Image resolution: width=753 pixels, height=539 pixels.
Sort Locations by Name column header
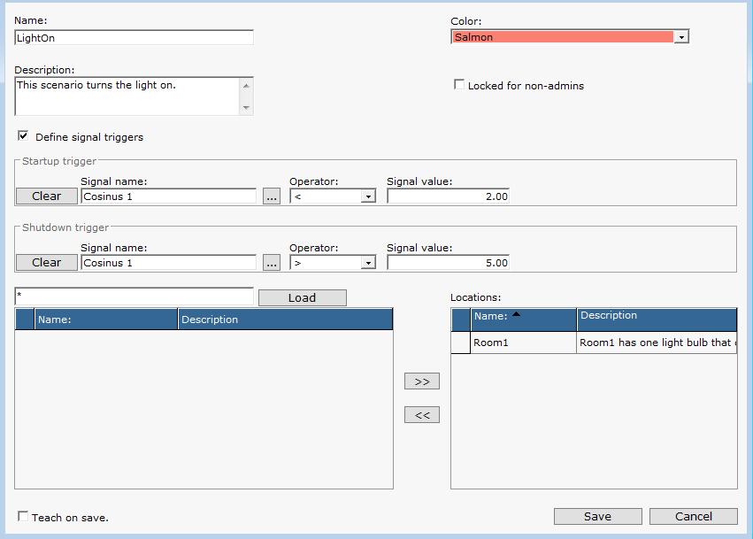coord(522,317)
